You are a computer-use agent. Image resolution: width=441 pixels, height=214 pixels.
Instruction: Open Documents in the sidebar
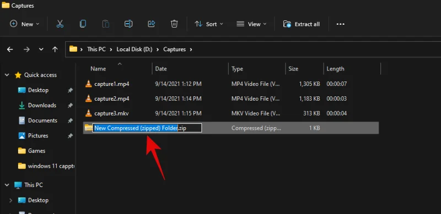coord(42,120)
